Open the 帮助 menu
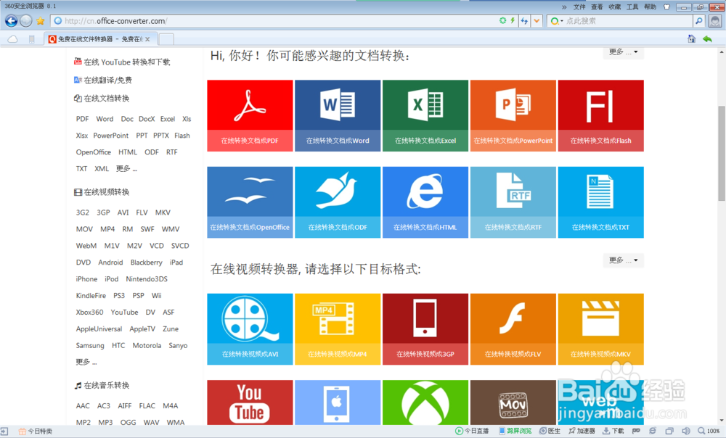 [x=650, y=7]
